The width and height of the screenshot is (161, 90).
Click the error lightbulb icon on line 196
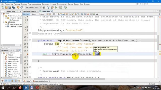click(27, 54)
